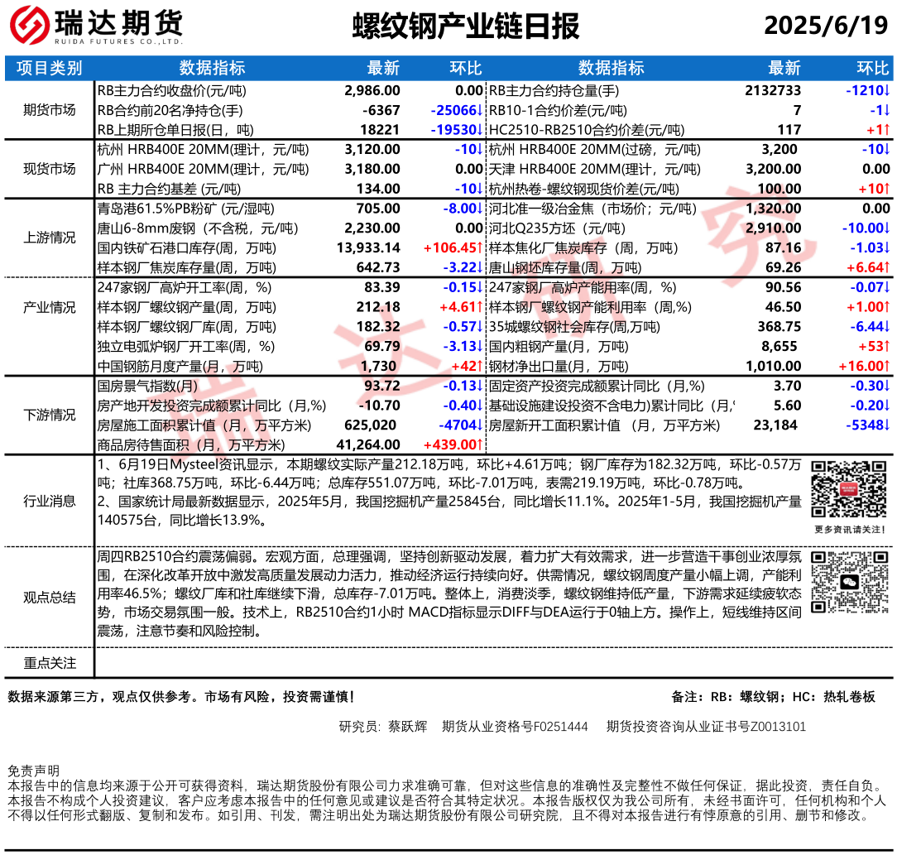Viewport: 897px width, 855px height.
Task: Click the researcher name 蔡跃辉
Action: point(408,727)
